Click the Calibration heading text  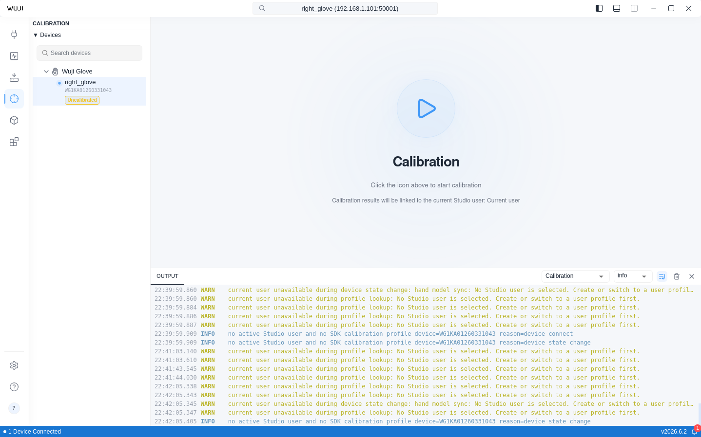tap(426, 162)
